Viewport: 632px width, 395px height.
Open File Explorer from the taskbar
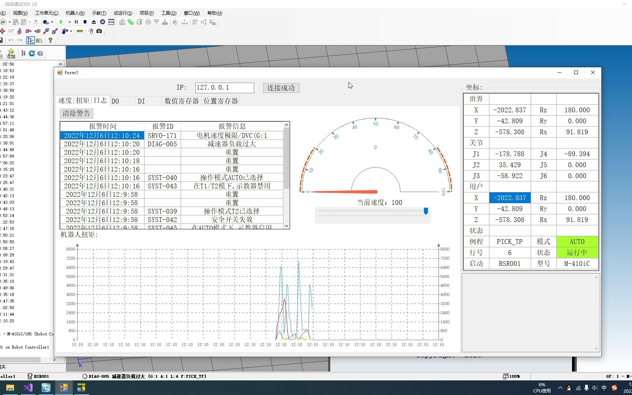(10, 388)
